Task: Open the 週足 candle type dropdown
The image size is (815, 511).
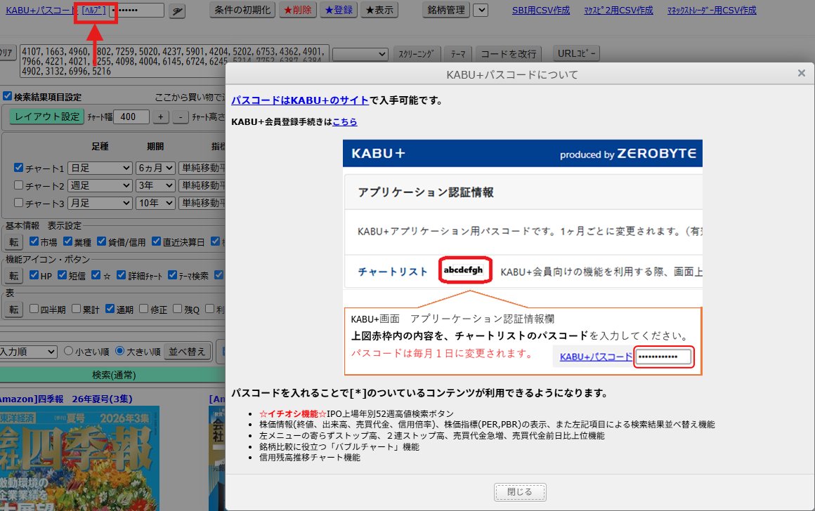Action: point(100,185)
